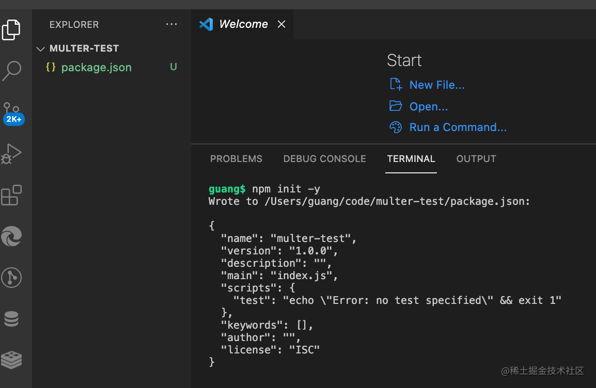Open the Explorer view in activity bar
This screenshot has height=388, width=596.
[x=11, y=29]
